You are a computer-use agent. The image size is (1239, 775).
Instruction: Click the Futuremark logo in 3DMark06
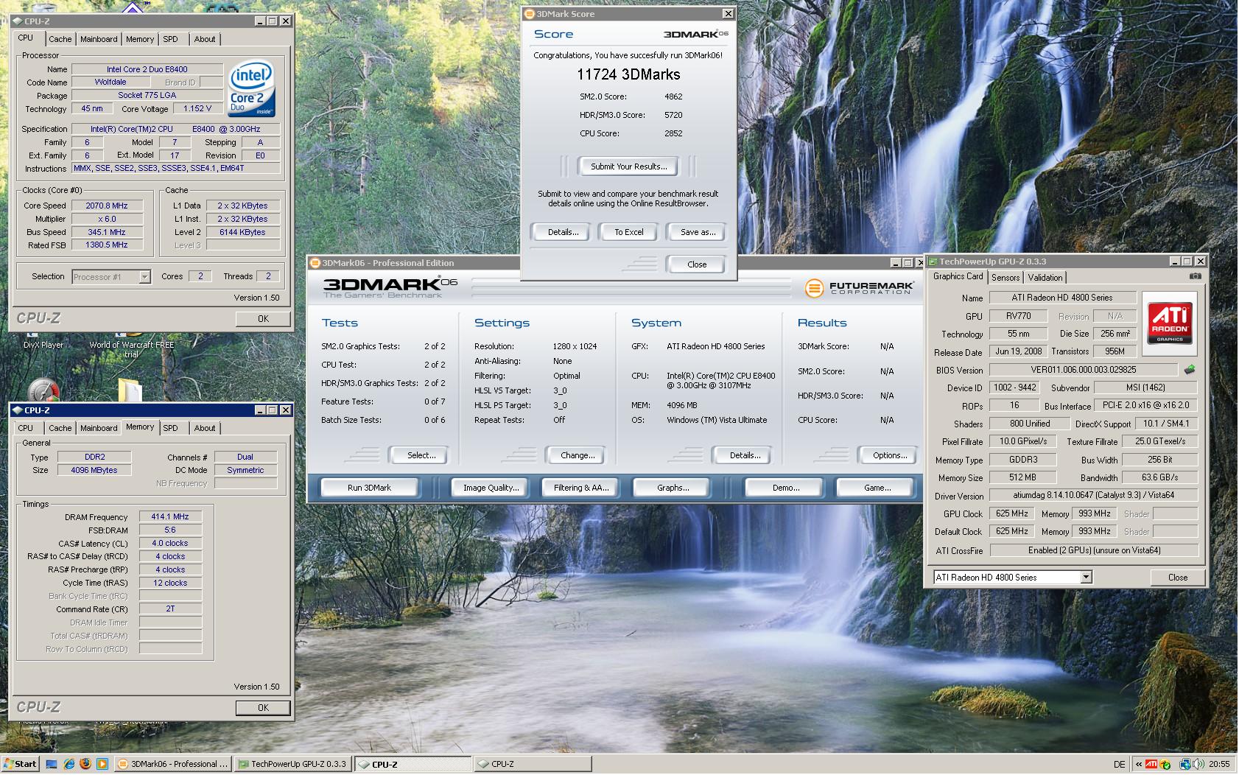click(859, 287)
